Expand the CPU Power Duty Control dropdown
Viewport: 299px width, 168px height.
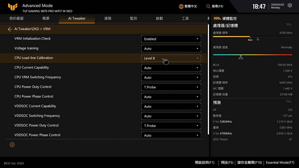point(171,87)
